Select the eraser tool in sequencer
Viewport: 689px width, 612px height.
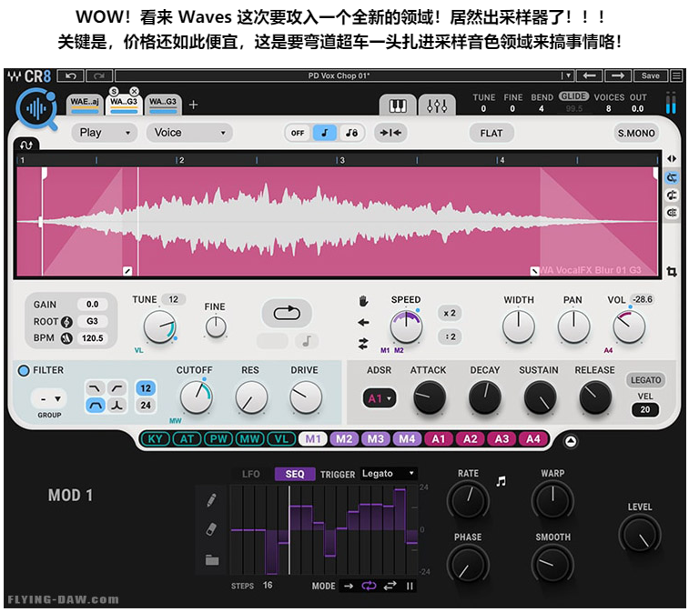click(211, 529)
